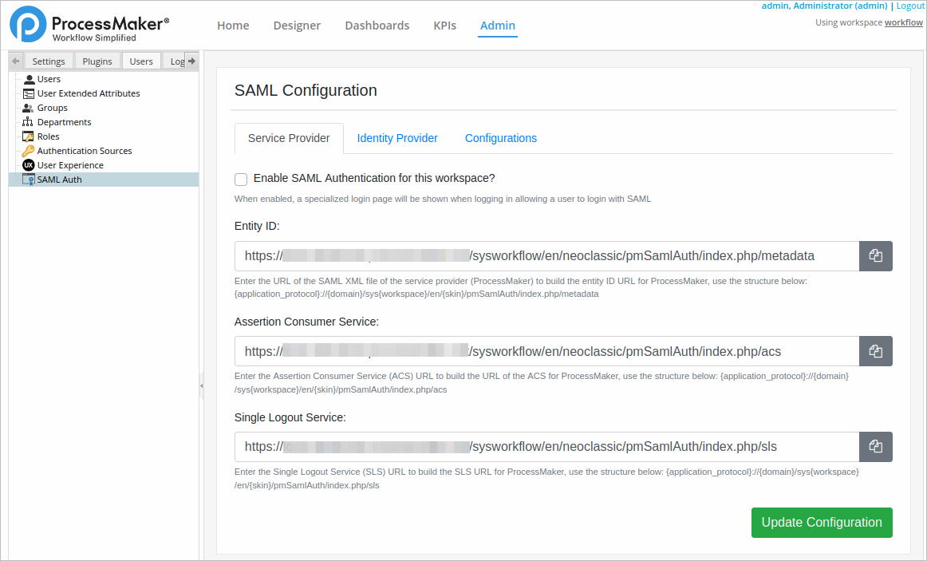Click the Logout link
This screenshot has width=927, height=561.
[909, 6]
